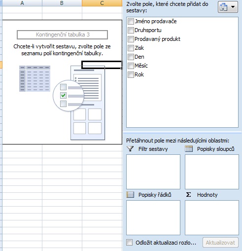Add the Rok field to the report
Screen dimensions: 242x251
point(131,74)
